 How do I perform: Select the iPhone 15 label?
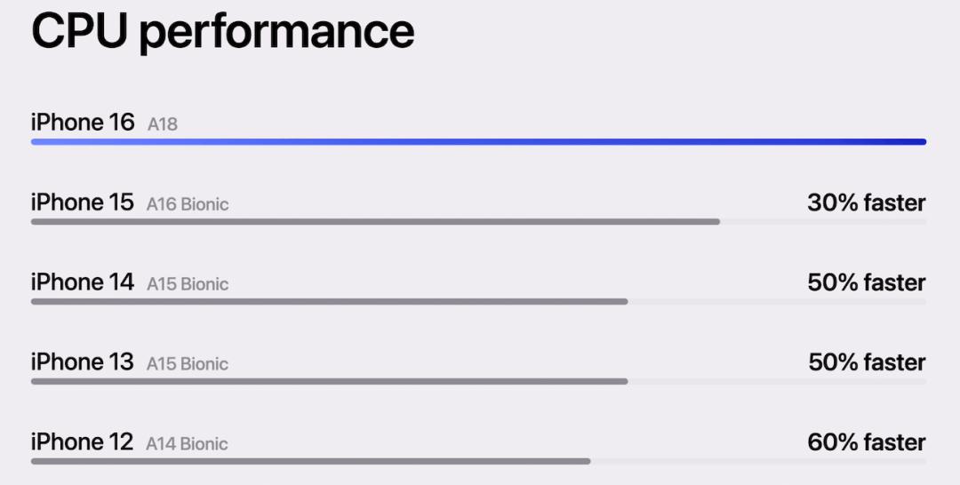(x=83, y=203)
